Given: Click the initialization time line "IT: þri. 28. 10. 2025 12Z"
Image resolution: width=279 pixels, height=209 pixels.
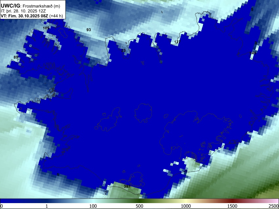Looking at the screenshot, I should click(23, 11).
